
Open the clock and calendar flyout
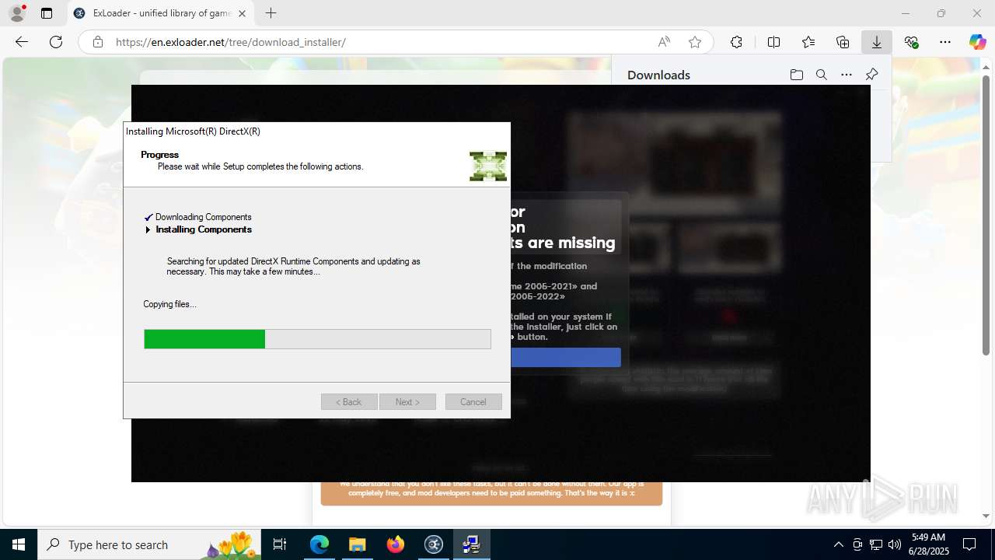pyautogui.click(x=929, y=544)
